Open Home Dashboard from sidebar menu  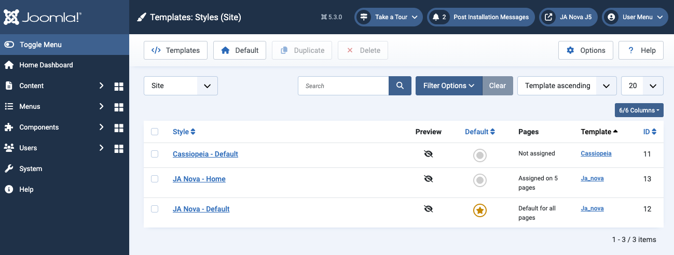(46, 65)
